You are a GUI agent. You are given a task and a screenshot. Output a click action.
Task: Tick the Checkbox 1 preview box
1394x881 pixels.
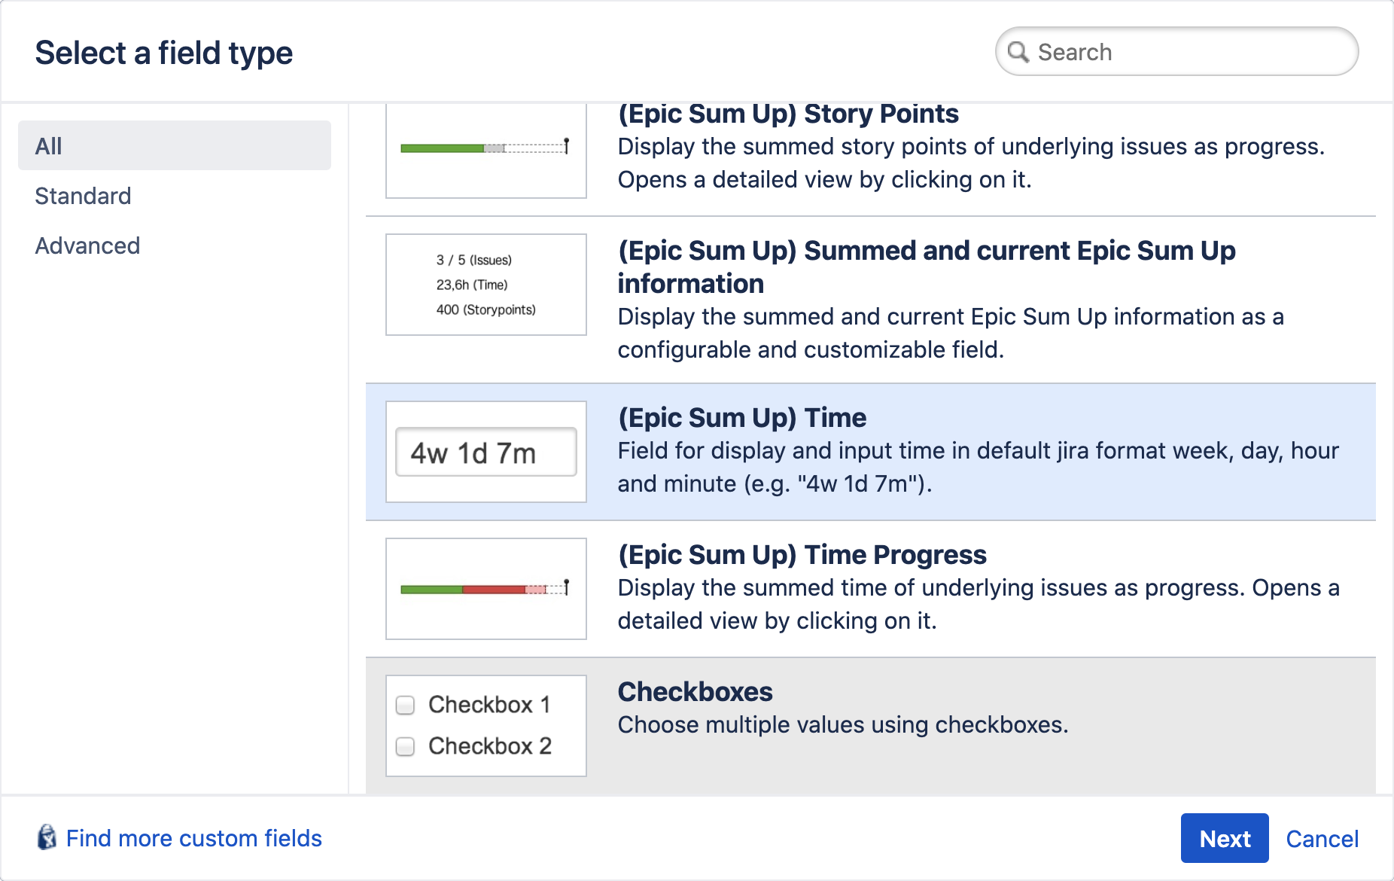[406, 705]
